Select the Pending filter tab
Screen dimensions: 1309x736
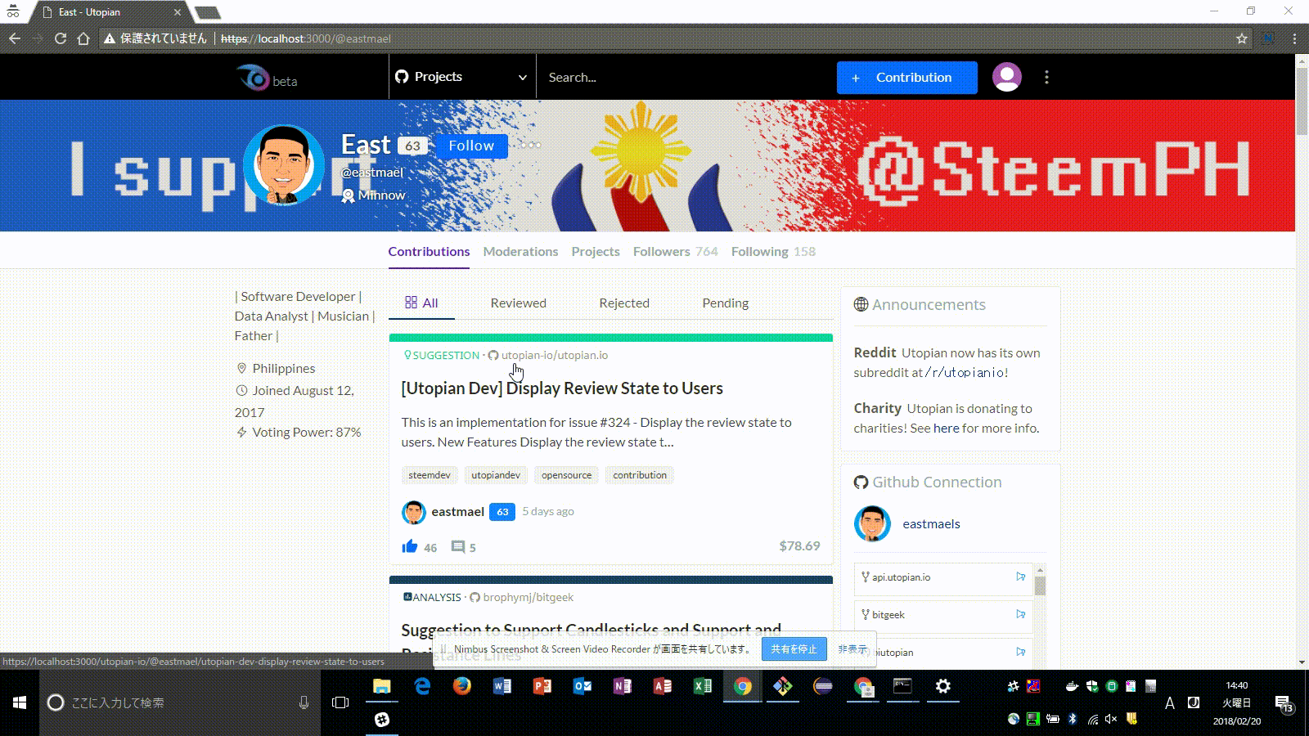click(725, 303)
